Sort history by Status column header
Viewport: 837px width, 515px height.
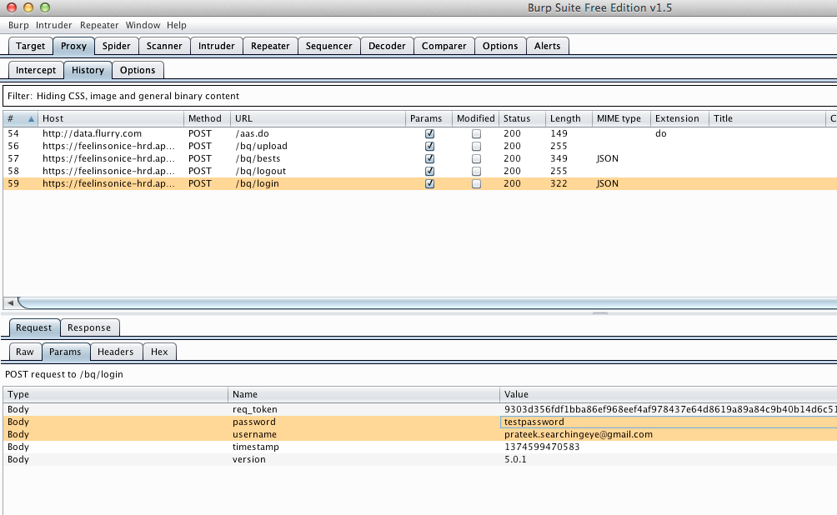[x=517, y=118]
